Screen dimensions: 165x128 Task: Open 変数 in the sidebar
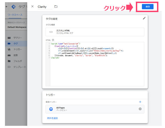pos(16,55)
